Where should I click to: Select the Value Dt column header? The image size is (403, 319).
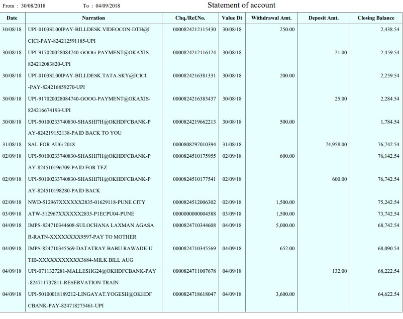click(232, 18)
